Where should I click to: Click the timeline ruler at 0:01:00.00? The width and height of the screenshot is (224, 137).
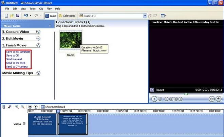[x=141, y=111]
